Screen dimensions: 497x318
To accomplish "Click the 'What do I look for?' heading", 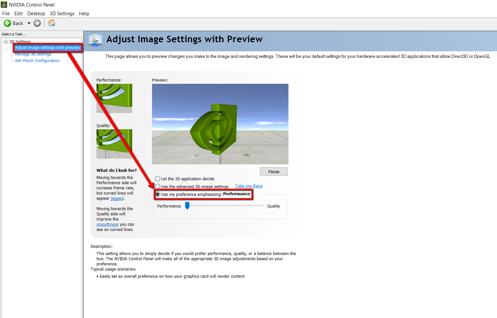I will coord(117,170).
